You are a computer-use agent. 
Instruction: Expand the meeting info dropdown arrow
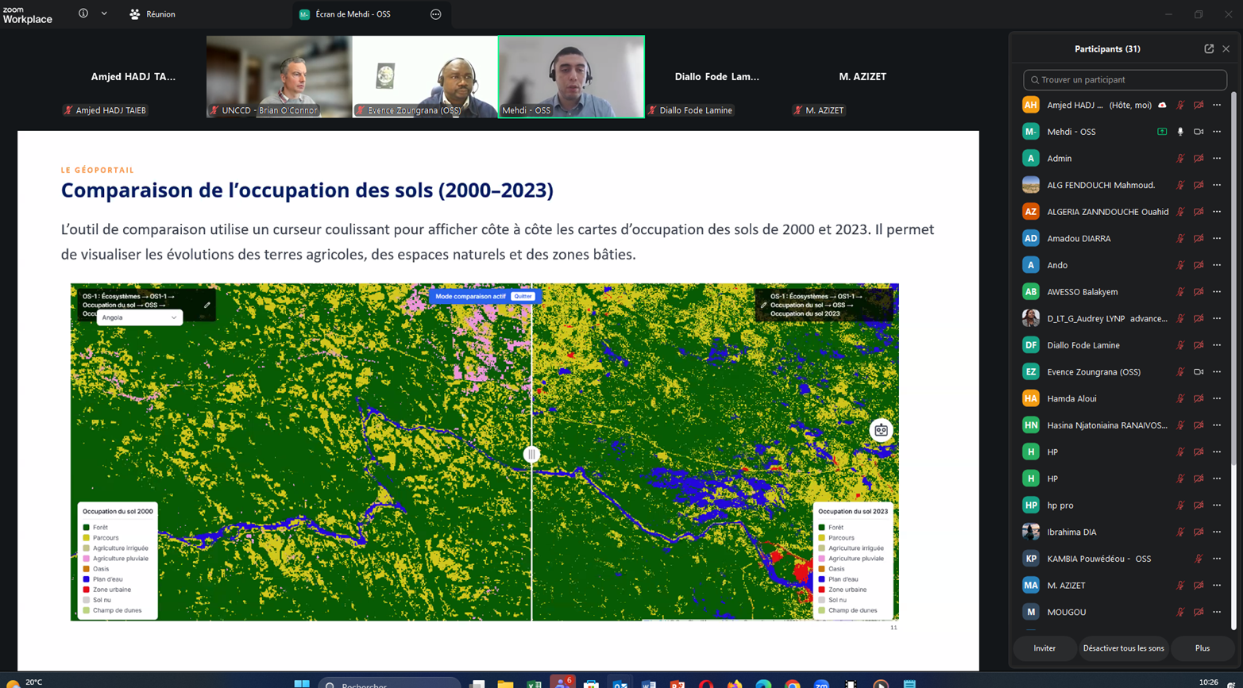[x=104, y=13]
